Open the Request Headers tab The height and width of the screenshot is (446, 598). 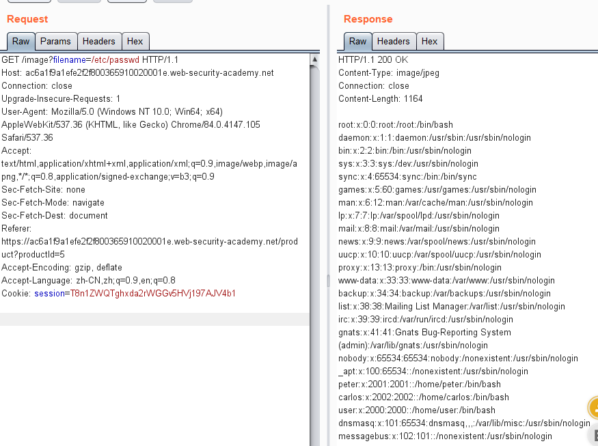tap(99, 41)
